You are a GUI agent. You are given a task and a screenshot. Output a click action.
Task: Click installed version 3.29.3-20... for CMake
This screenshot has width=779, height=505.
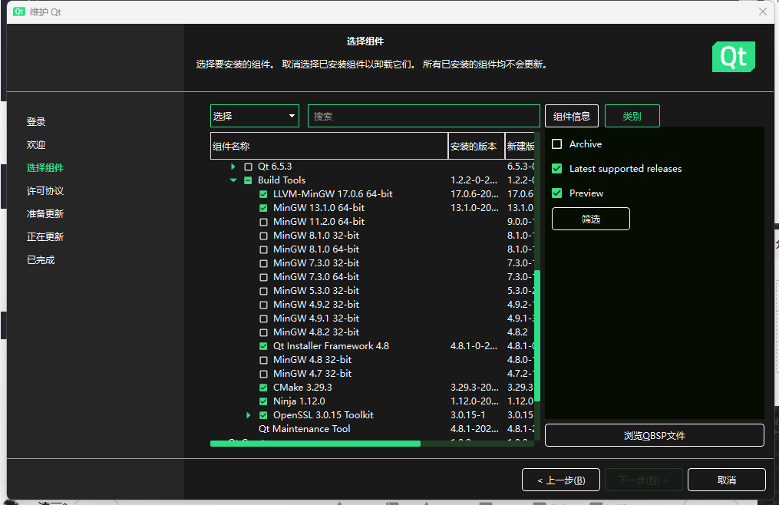(x=474, y=388)
